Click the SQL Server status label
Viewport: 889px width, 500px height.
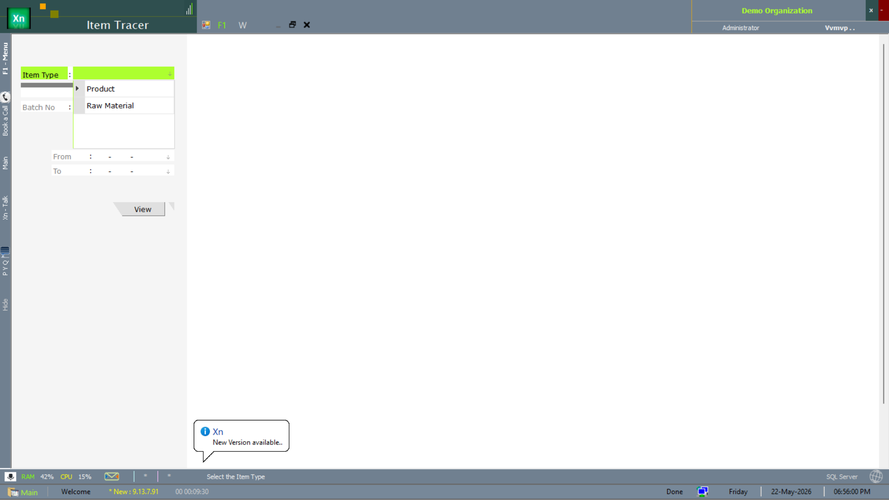842,476
